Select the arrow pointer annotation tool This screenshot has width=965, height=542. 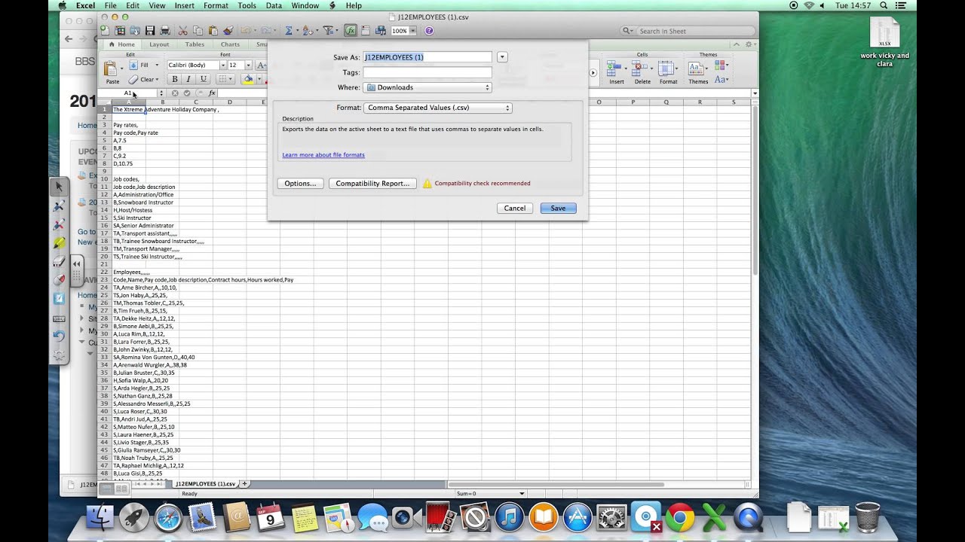[60, 187]
